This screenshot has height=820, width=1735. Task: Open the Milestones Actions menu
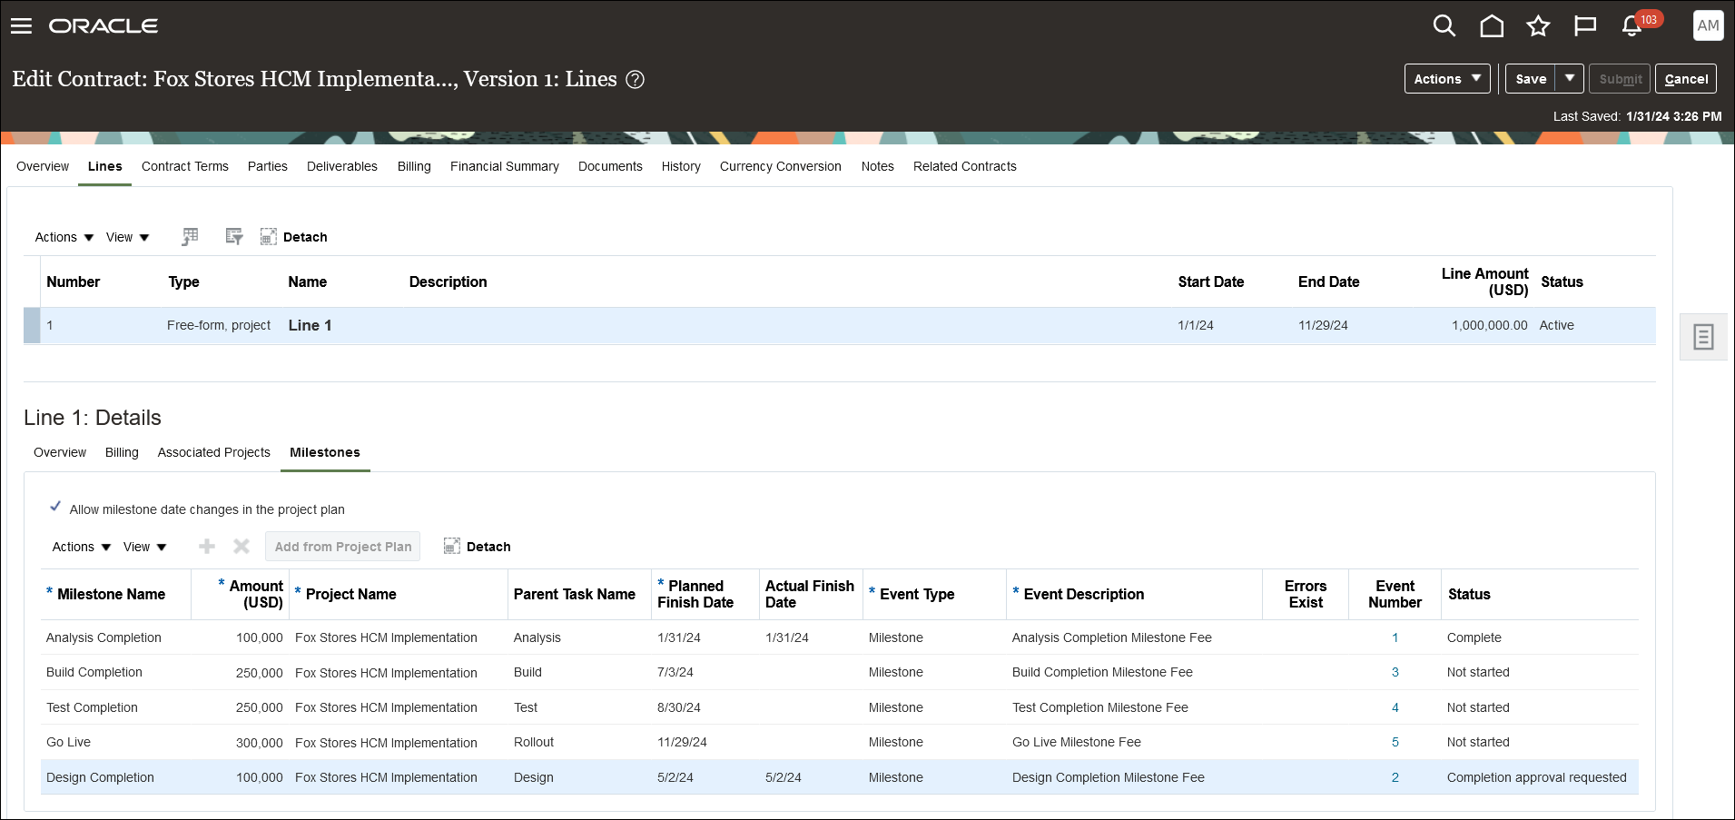[x=82, y=547]
